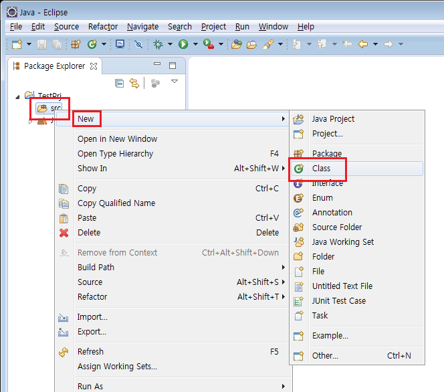
Task: Click the Previous Annotation toolbar icon
Action: 322,44
